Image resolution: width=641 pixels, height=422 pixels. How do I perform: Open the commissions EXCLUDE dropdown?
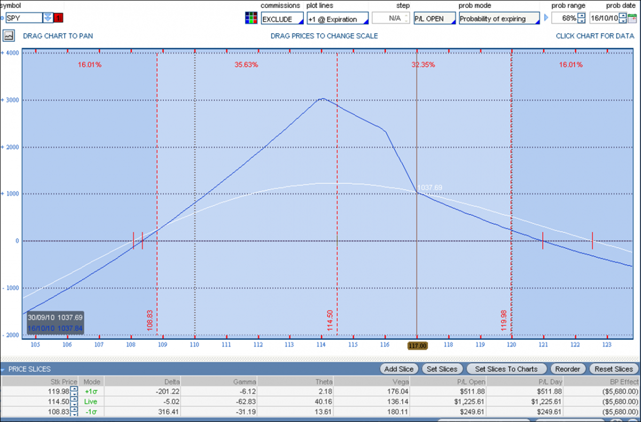click(x=282, y=18)
